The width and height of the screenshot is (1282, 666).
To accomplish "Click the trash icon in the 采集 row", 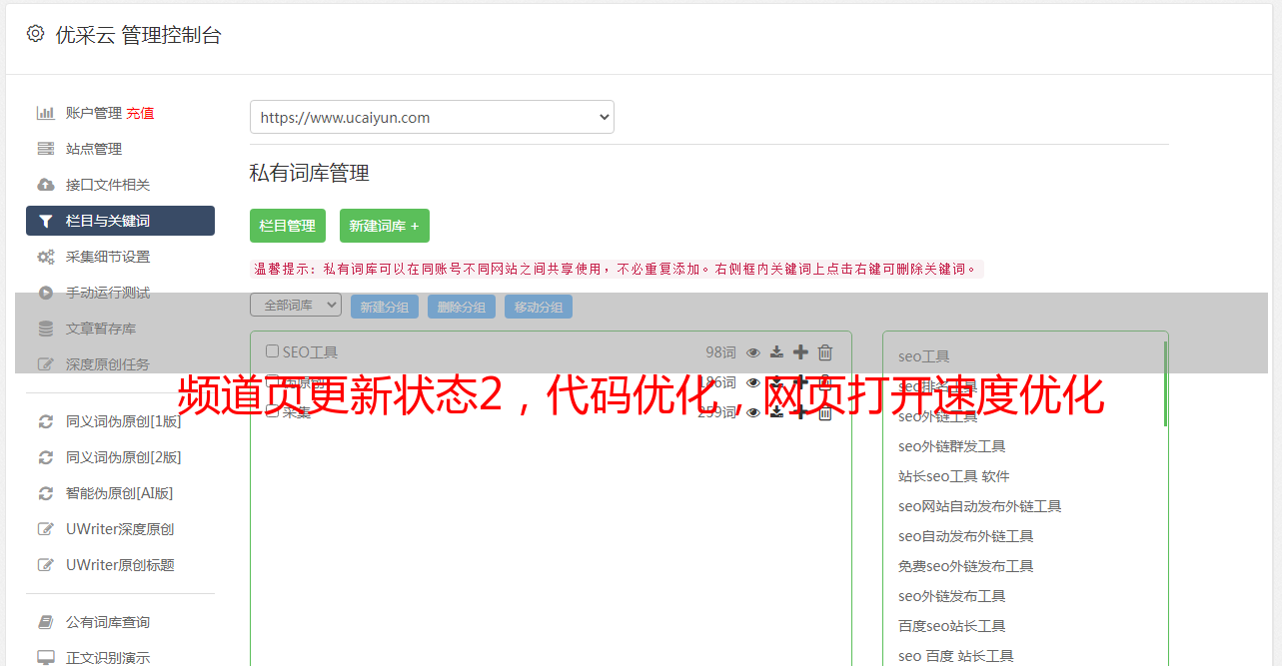I will 825,412.
